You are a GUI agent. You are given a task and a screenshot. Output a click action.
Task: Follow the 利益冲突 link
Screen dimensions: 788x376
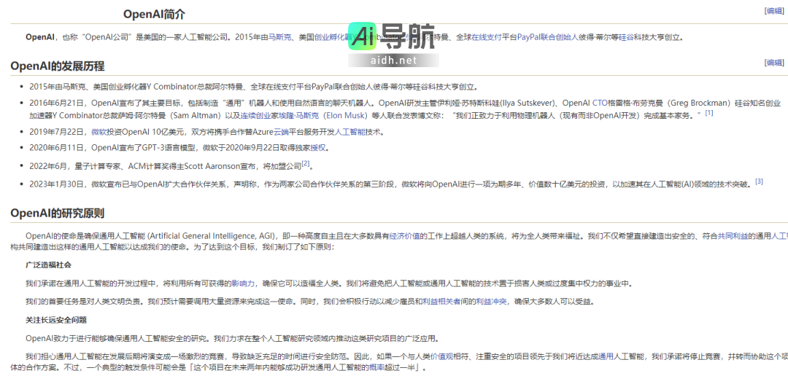coord(492,302)
